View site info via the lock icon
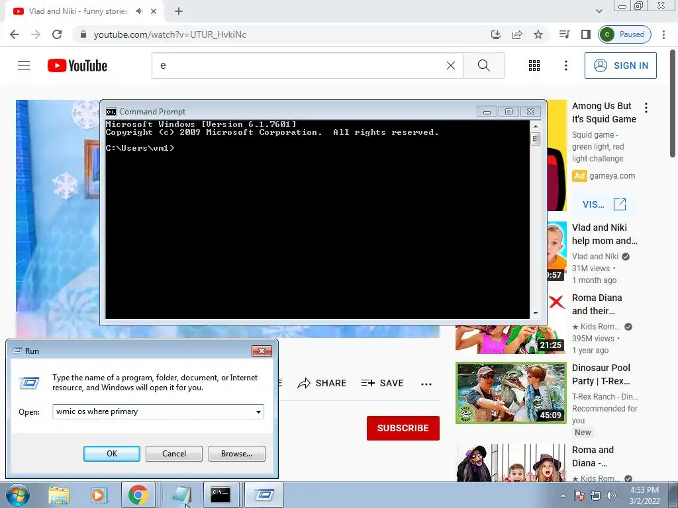Screen dimensions: 678x508 tap(83, 34)
